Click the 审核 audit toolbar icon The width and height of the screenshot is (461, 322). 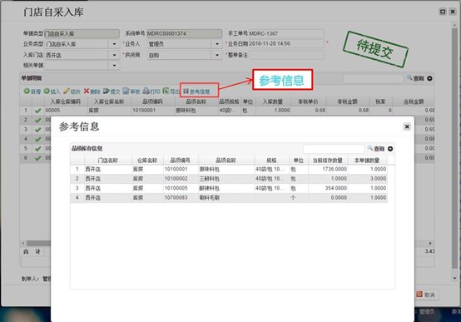126,92
